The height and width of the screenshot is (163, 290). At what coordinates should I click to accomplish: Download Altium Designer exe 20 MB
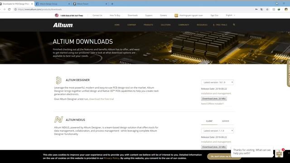[214, 99]
